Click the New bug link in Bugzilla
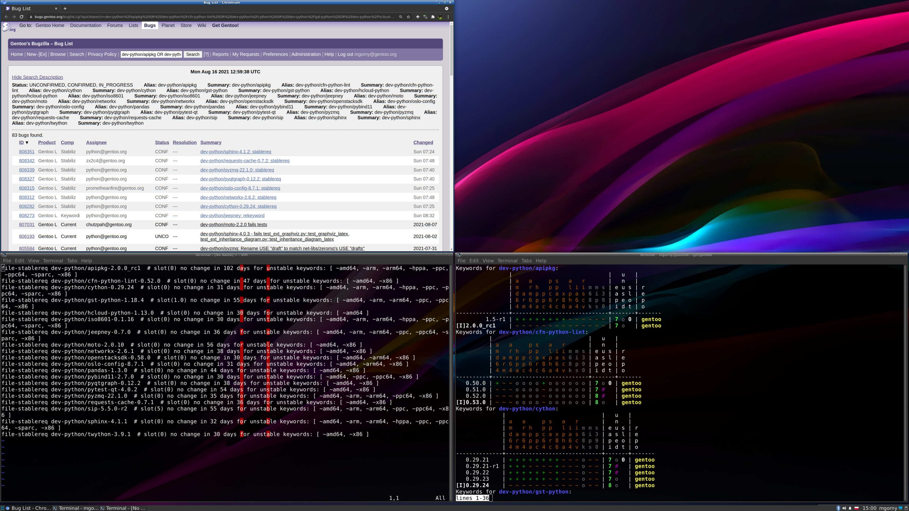The image size is (909, 511). coord(31,54)
